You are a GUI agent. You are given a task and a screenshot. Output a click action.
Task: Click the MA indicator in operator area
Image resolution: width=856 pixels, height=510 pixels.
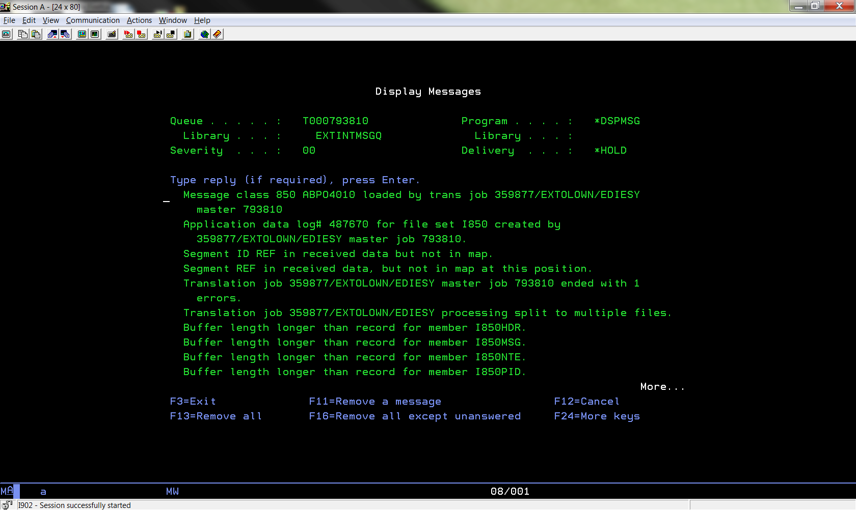pyautogui.click(x=7, y=491)
